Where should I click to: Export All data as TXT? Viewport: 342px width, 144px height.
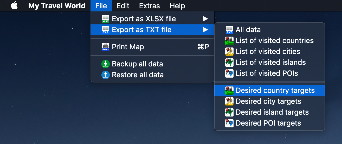270,30
